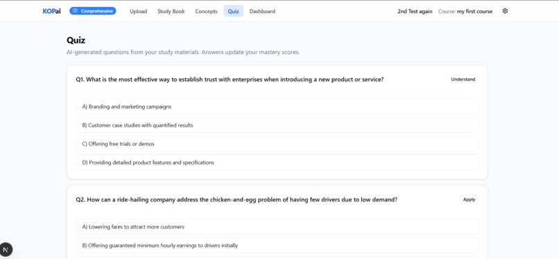Open the Upload tab
This screenshot has width=559, height=259.
coord(138,11)
